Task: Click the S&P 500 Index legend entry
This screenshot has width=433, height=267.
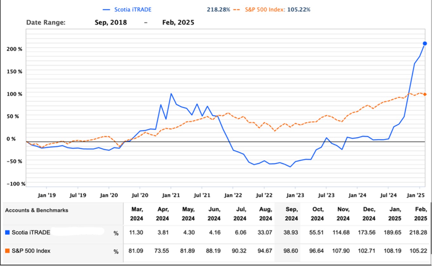Action: 272,10
